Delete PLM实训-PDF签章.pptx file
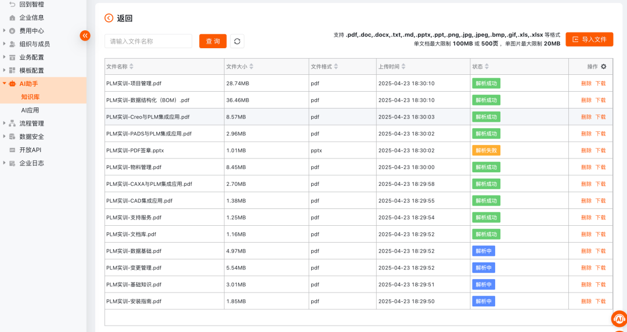 (586, 150)
